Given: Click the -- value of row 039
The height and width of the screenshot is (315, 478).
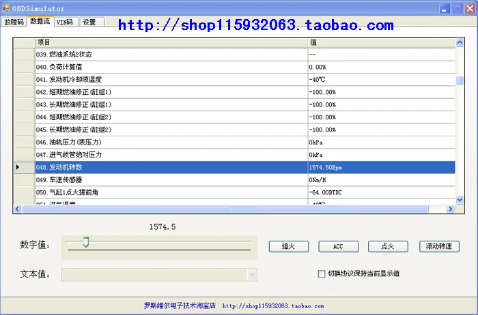Looking at the screenshot, I should pos(382,55).
